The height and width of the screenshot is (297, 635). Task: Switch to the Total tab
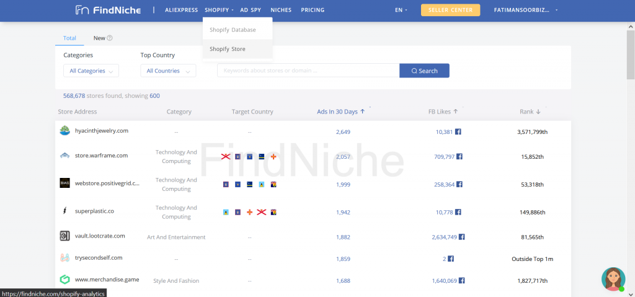point(69,38)
